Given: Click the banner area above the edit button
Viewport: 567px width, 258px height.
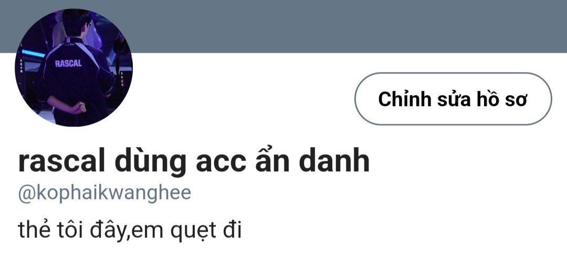Looking at the screenshot, I should click(x=453, y=26).
